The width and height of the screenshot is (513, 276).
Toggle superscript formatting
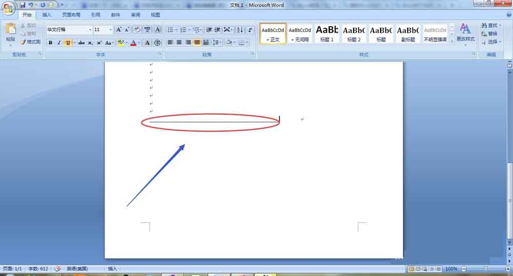(x=99, y=43)
